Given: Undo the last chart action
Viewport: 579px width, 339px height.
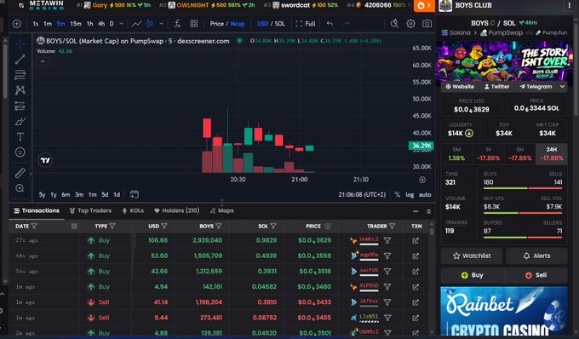Looking at the screenshot, I should [330, 24].
